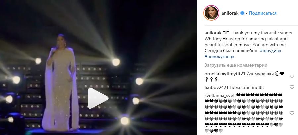298x135 pixels.
Task: Like the li.ubov2421 comment with the heart
Action: coord(292,87)
